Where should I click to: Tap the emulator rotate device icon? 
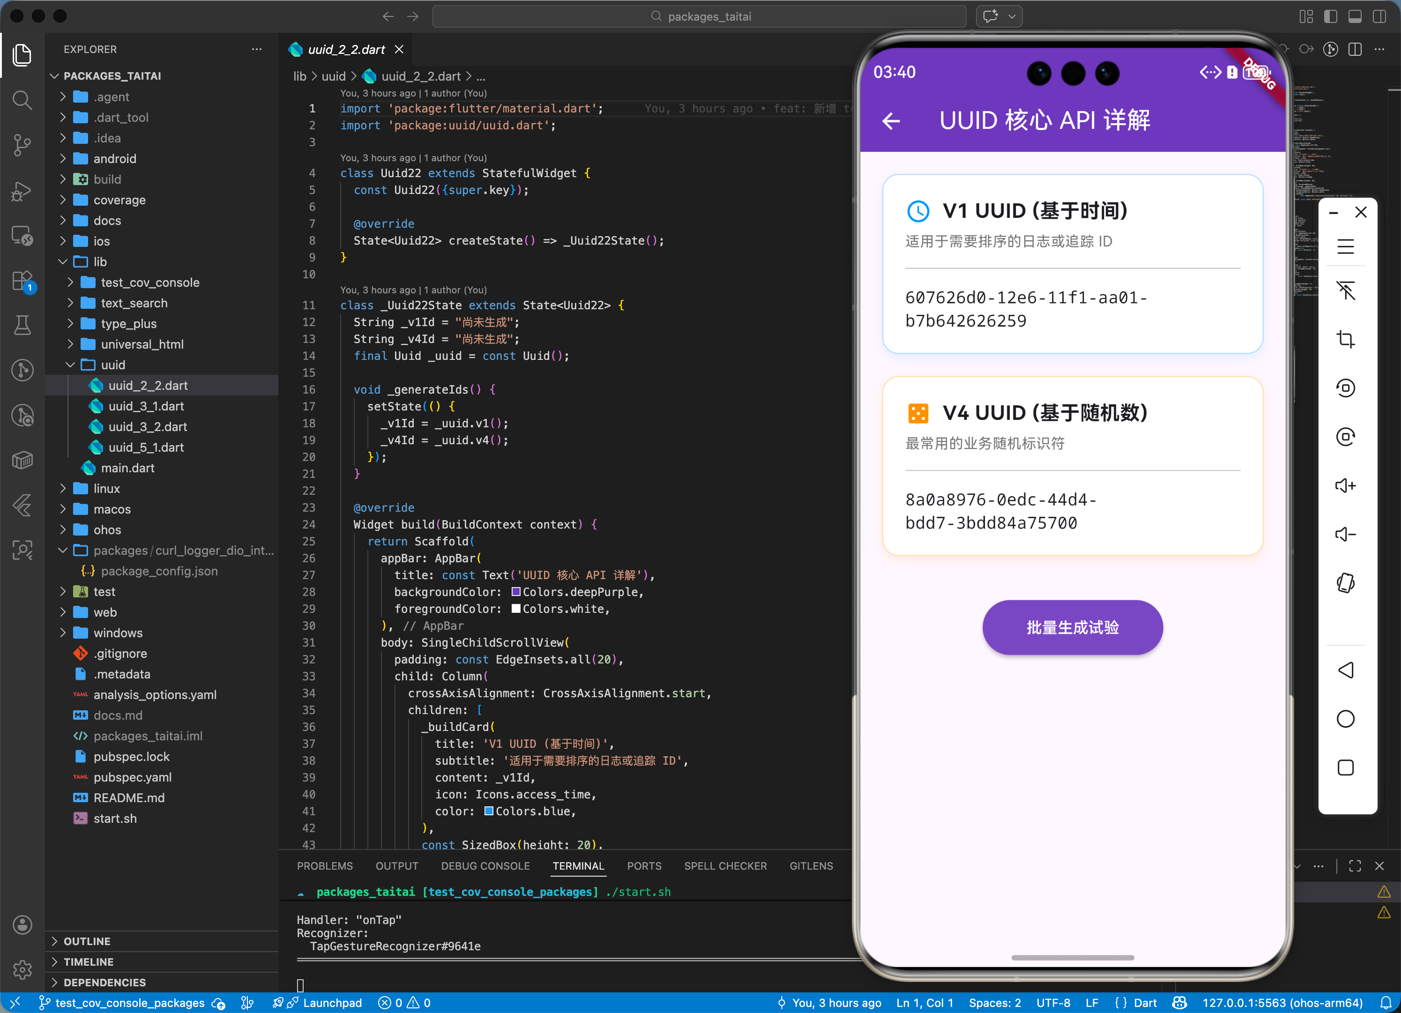pyautogui.click(x=1345, y=582)
